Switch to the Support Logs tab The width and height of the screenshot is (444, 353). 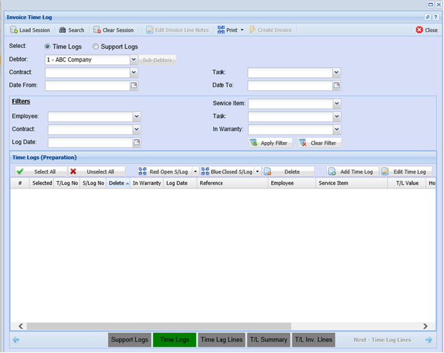point(130,339)
